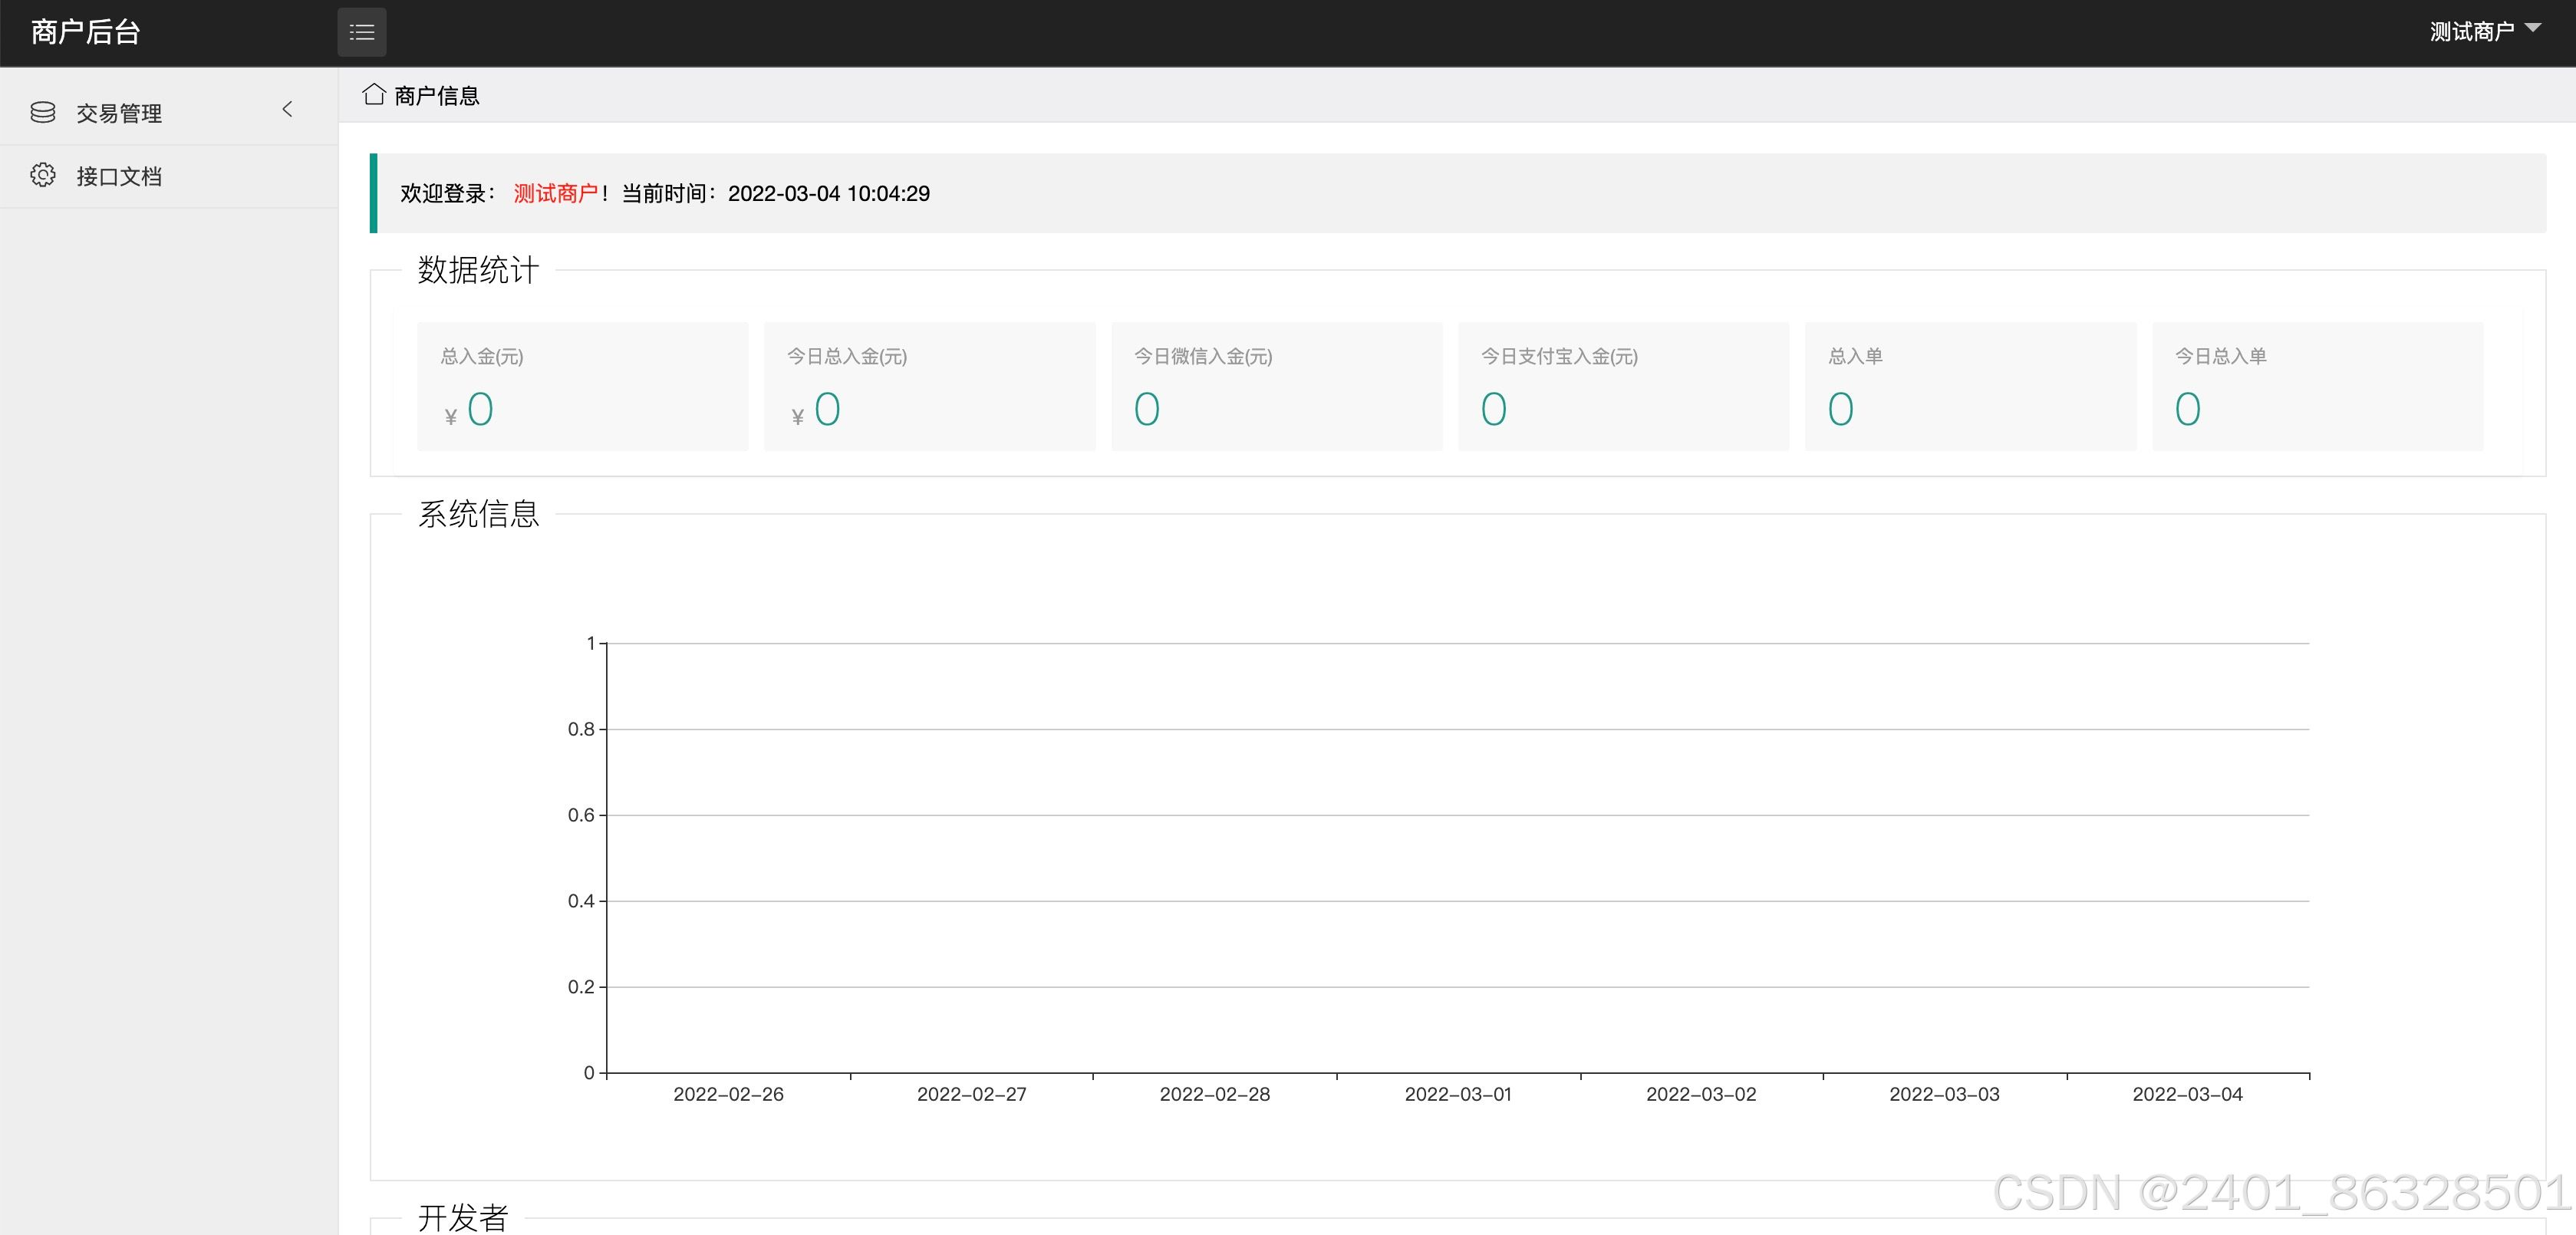Click chart x-axis label 2022-02-26
The image size is (2576, 1235).
click(728, 1094)
